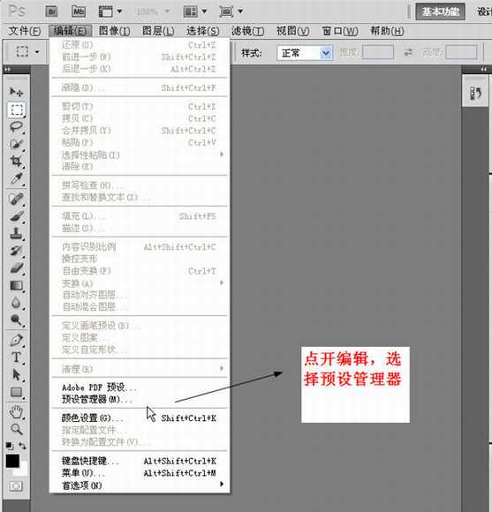
Task: Select Rectangular Marquee tool in toolbox
Action: (x=16, y=109)
